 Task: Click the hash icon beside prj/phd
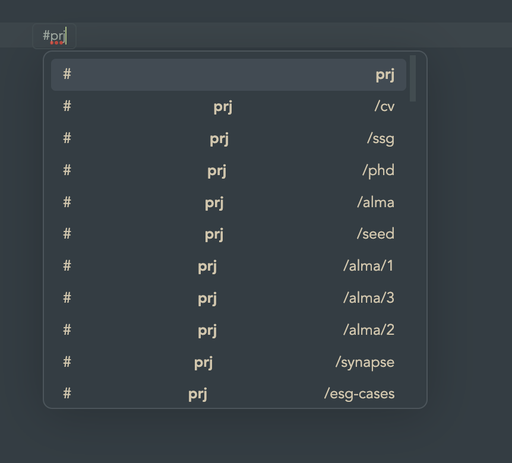click(67, 171)
